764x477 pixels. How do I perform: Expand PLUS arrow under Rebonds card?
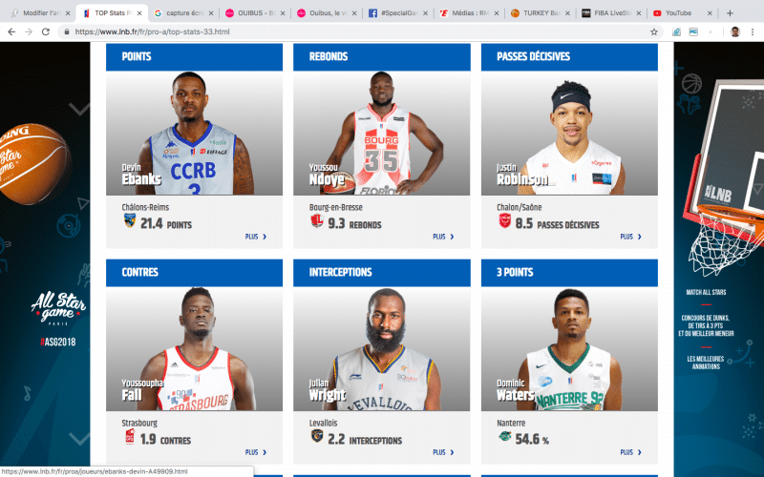(x=443, y=237)
